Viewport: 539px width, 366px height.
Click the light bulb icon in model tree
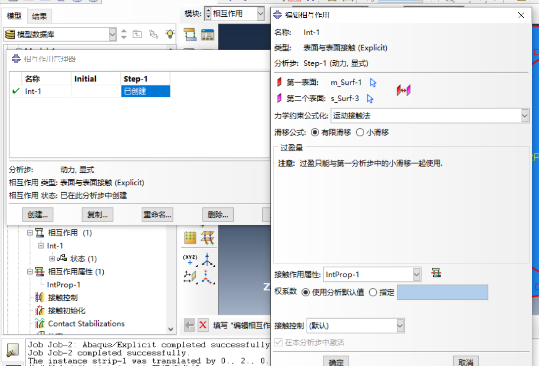click(170, 34)
